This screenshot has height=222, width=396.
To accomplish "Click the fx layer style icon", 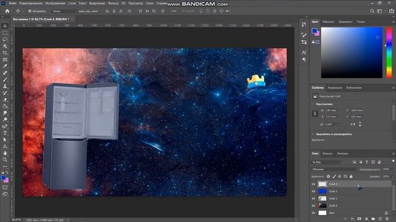I will 353,219.
